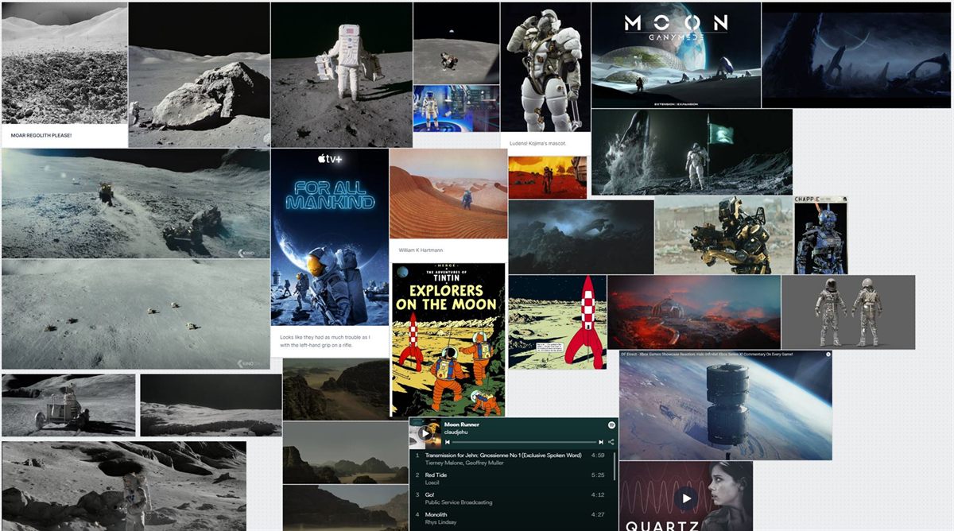Select the Ludens white armored figure image

pyautogui.click(x=545, y=68)
